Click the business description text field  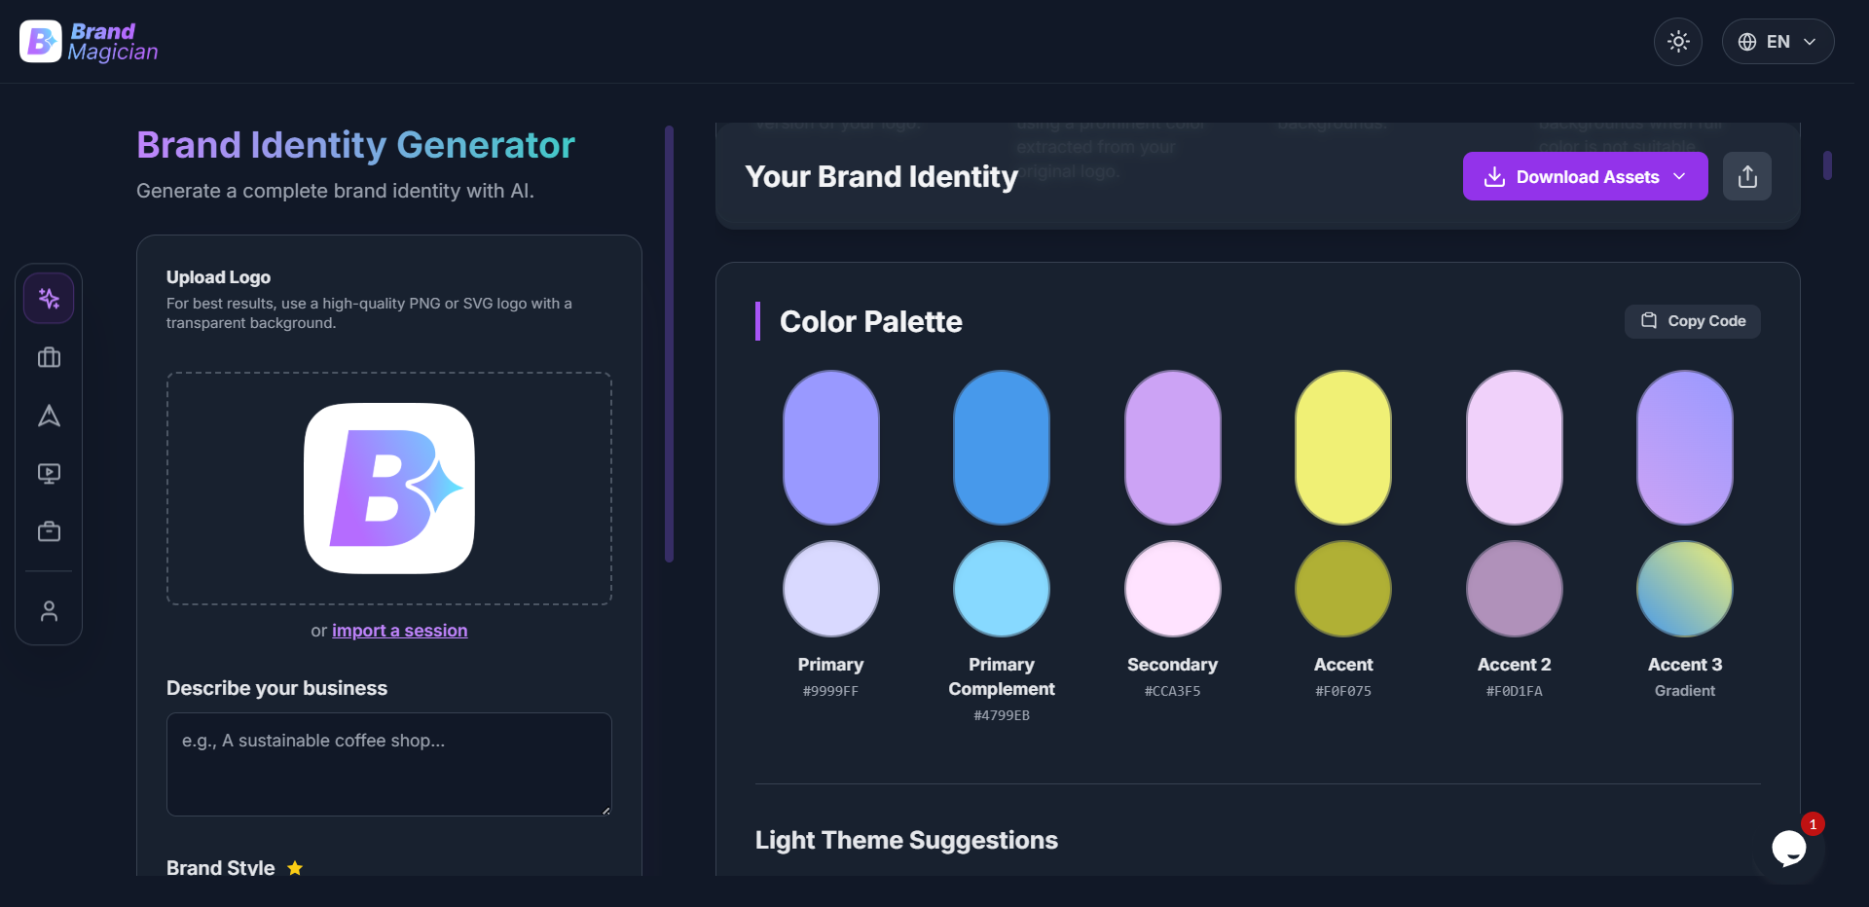[x=388, y=764]
